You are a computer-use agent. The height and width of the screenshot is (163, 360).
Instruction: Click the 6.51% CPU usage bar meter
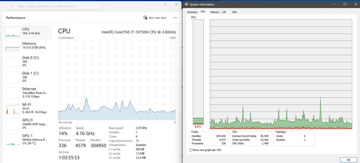pyautogui.click(x=199, y=72)
